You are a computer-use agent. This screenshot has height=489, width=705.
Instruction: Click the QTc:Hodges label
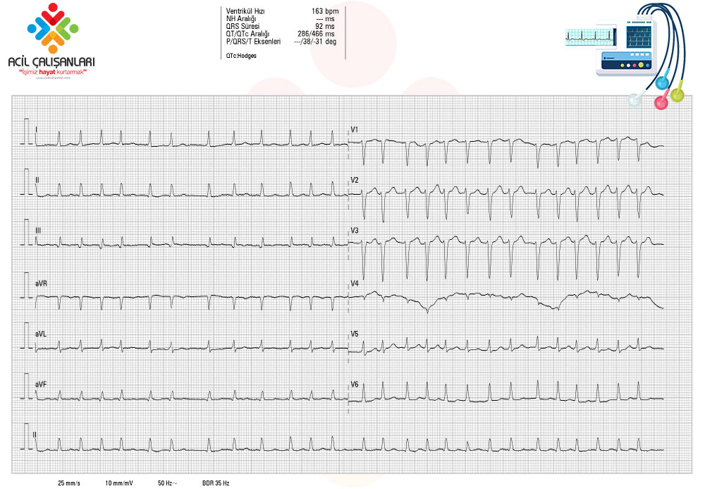(242, 54)
